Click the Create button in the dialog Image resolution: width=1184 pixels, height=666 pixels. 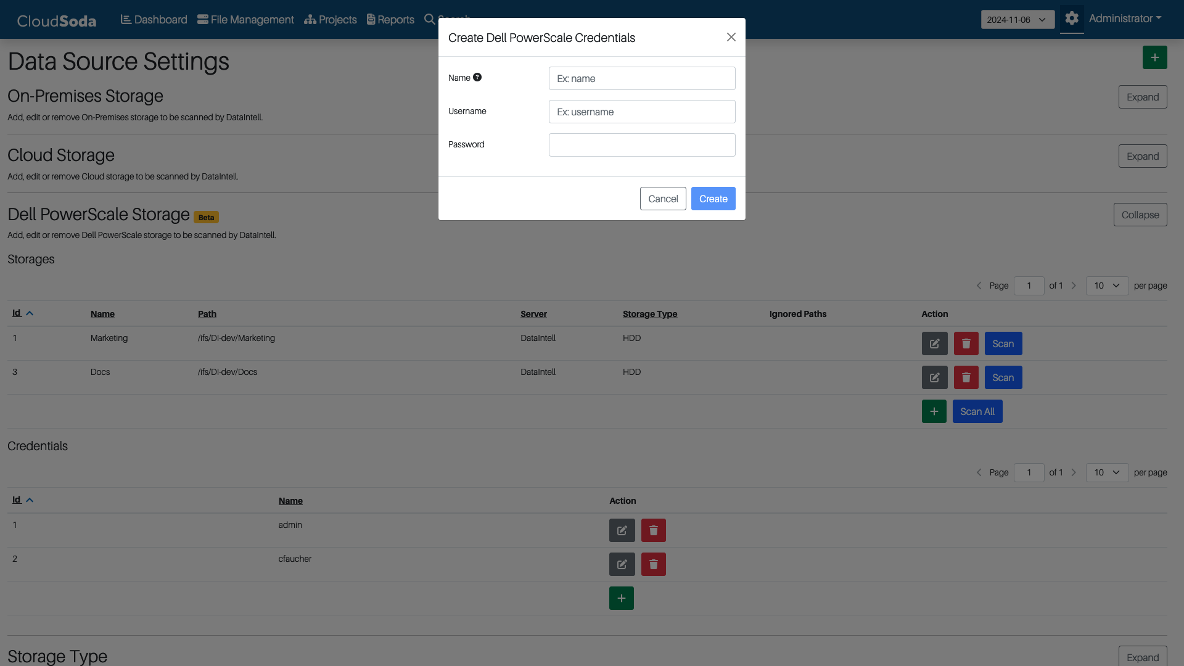pyautogui.click(x=713, y=199)
